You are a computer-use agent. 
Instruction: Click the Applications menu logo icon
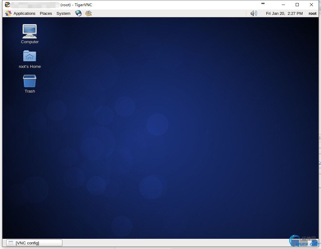[x=8, y=13]
